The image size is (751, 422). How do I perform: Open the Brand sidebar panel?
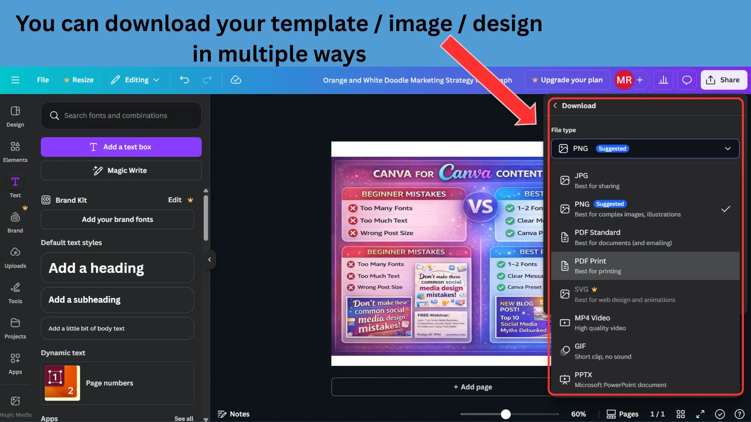pos(15,222)
